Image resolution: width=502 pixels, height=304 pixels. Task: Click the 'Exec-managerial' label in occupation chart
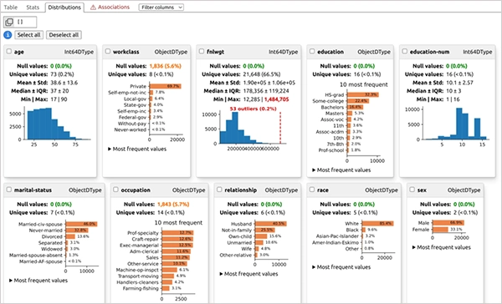(x=139, y=246)
